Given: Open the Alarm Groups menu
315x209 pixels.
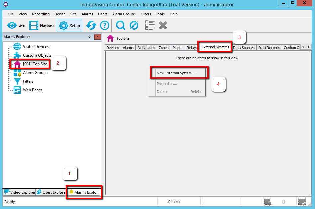Looking at the screenshot, I should 124,14.
